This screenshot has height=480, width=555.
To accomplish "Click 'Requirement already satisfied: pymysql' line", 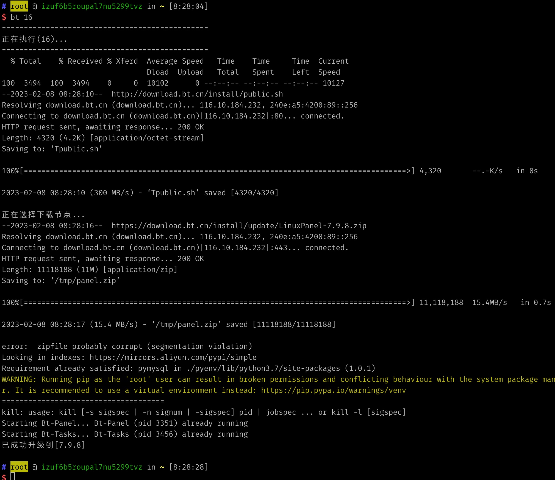I will 188,368.
